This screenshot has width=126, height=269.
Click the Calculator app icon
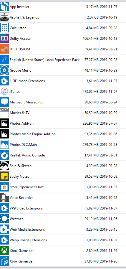click(4, 28)
